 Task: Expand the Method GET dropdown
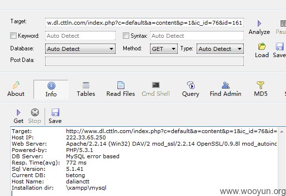pyautogui.click(x=164, y=49)
